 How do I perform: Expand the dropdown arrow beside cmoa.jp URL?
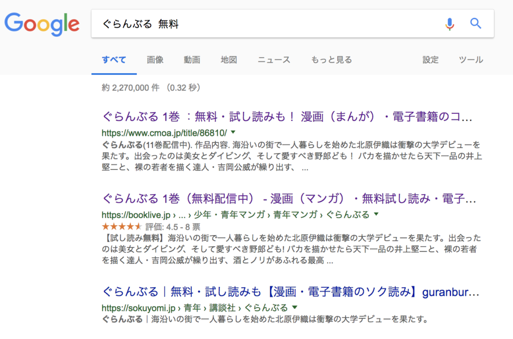pos(233,132)
